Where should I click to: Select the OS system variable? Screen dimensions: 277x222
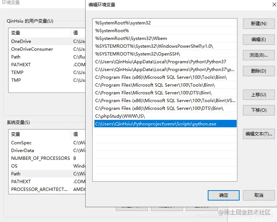pos(48,166)
